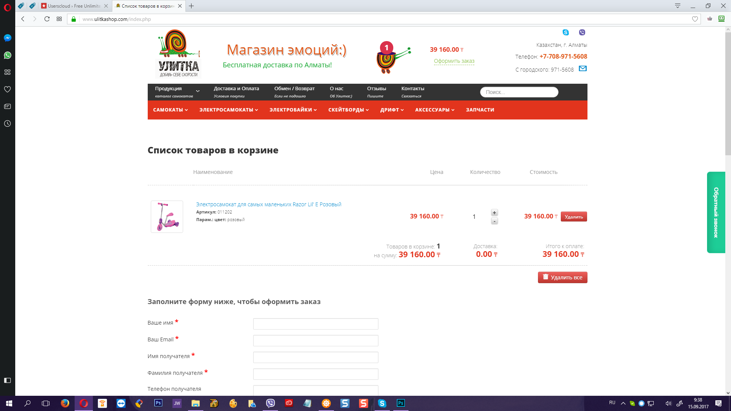Click the bookmark heart icon in the address bar
Screen dimensions: 731x411
(x=695, y=19)
